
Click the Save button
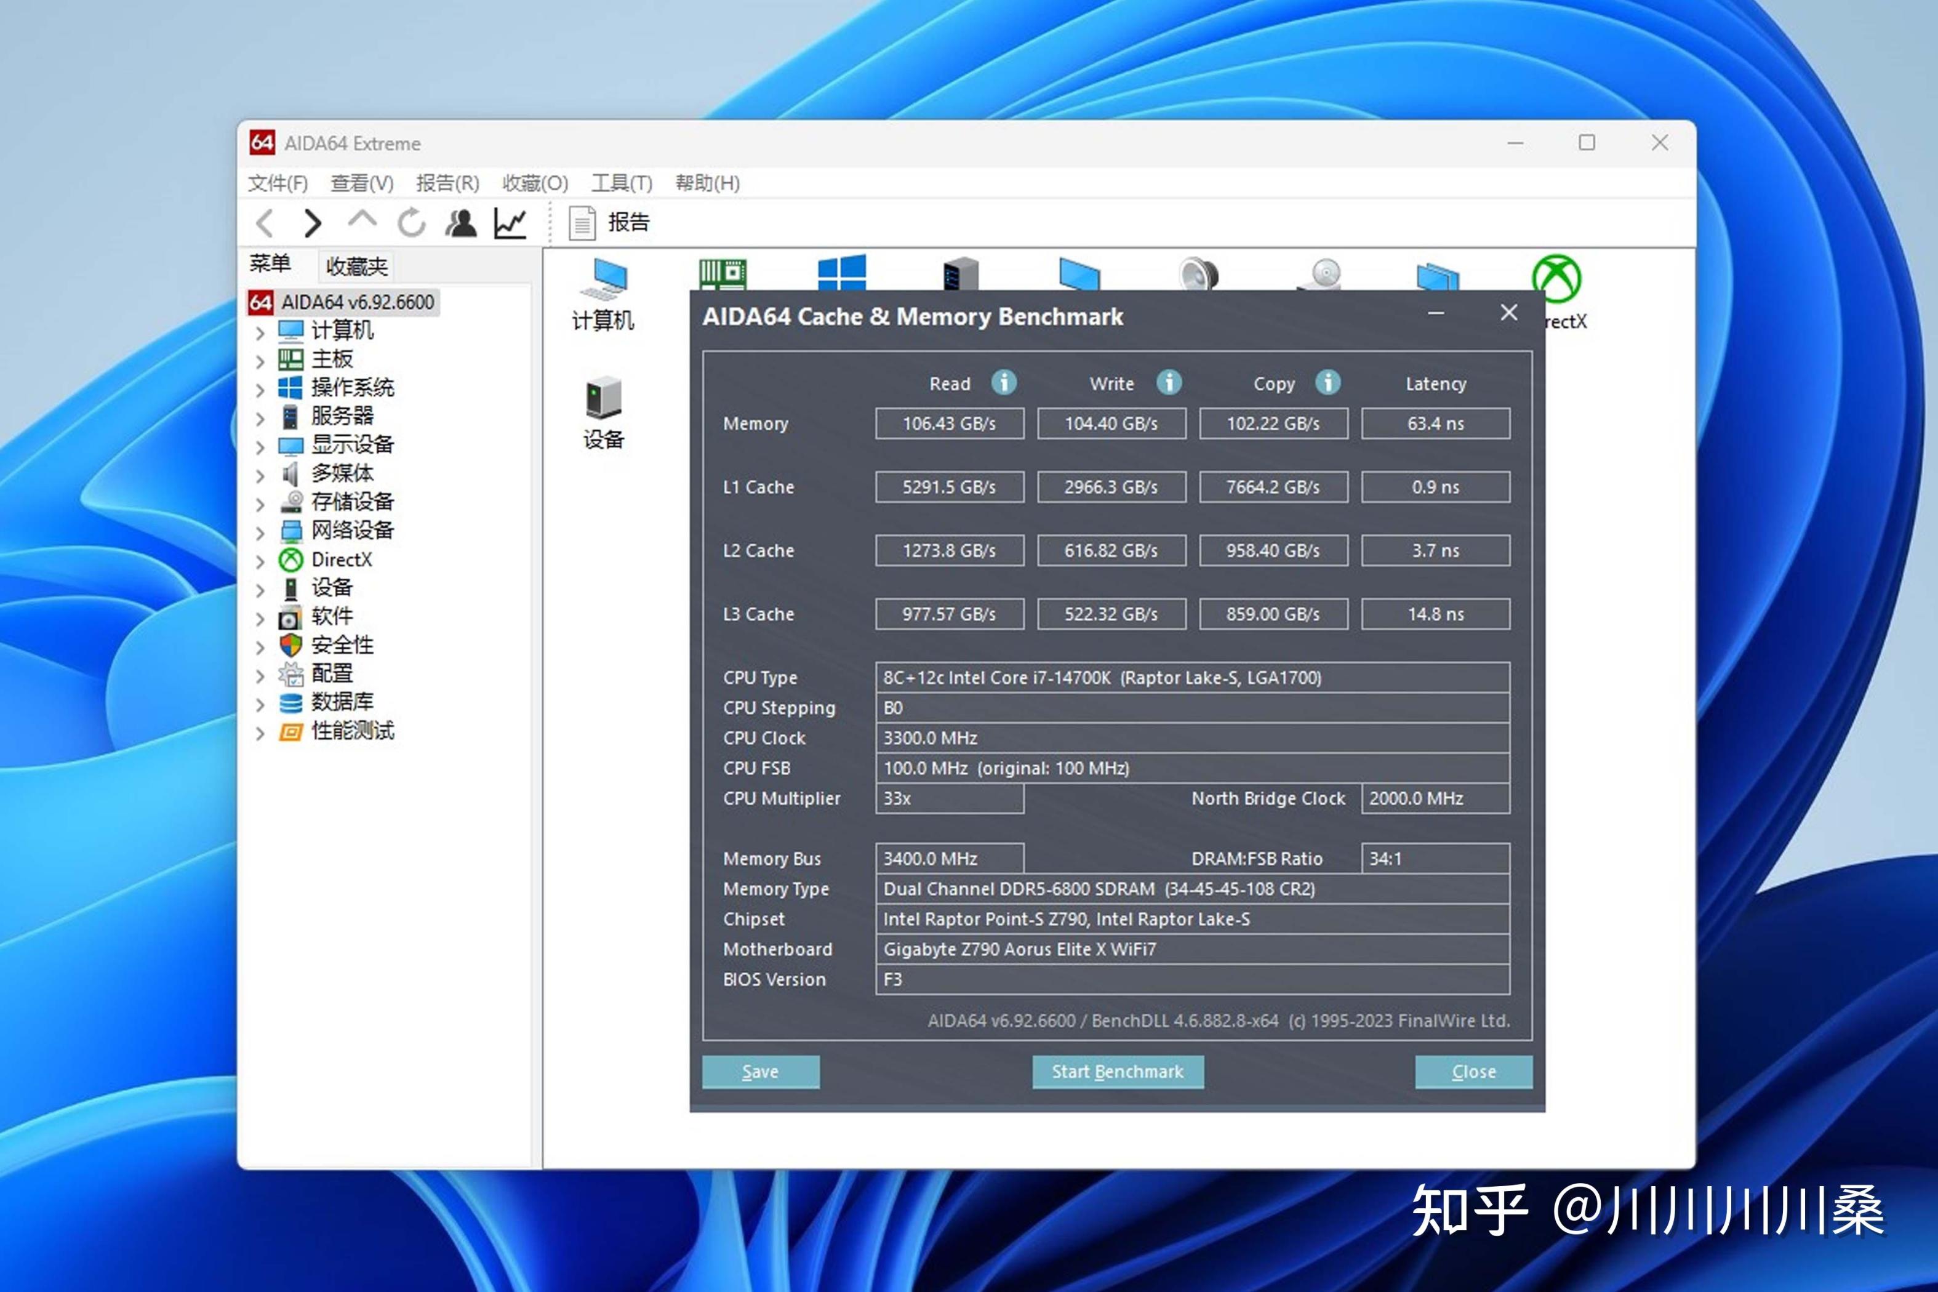760,1071
